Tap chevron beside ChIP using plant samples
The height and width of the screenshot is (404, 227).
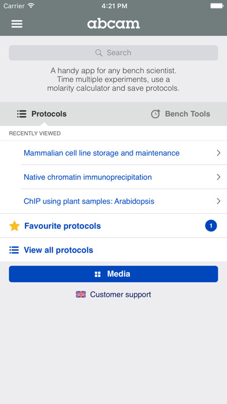(218, 201)
